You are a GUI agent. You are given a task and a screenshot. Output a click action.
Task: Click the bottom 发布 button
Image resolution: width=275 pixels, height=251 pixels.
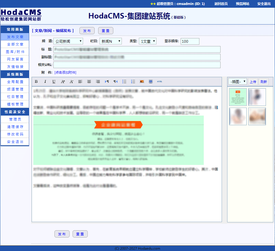point(62,234)
